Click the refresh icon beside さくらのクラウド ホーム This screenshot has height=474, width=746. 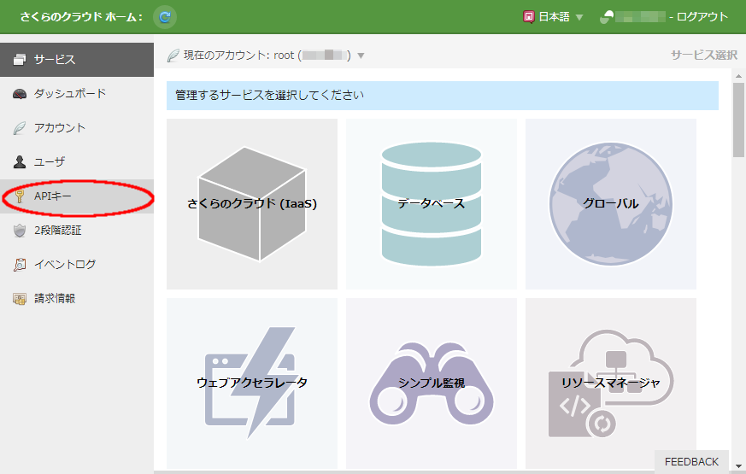165,16
